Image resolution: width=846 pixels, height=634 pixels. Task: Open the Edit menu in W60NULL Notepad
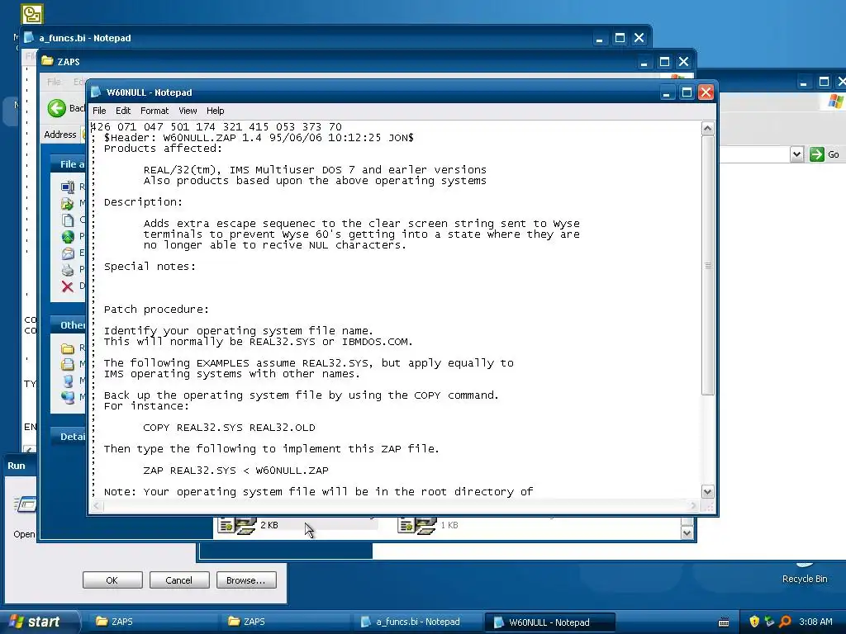point(123,111)
